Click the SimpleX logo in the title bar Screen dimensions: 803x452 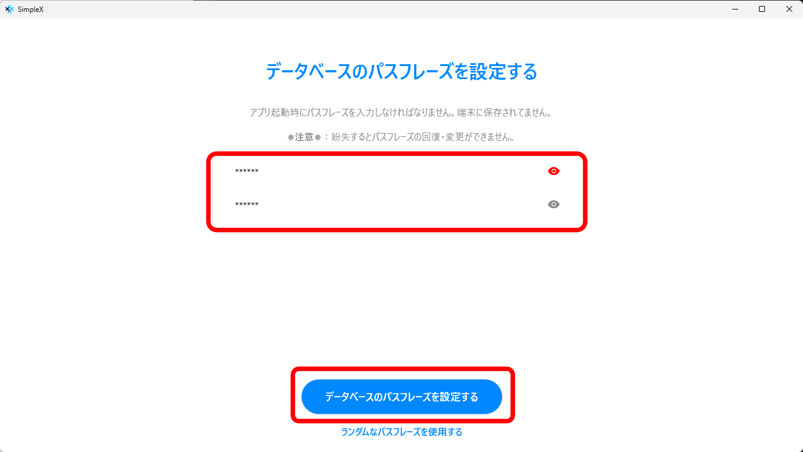tap(9, 9)
